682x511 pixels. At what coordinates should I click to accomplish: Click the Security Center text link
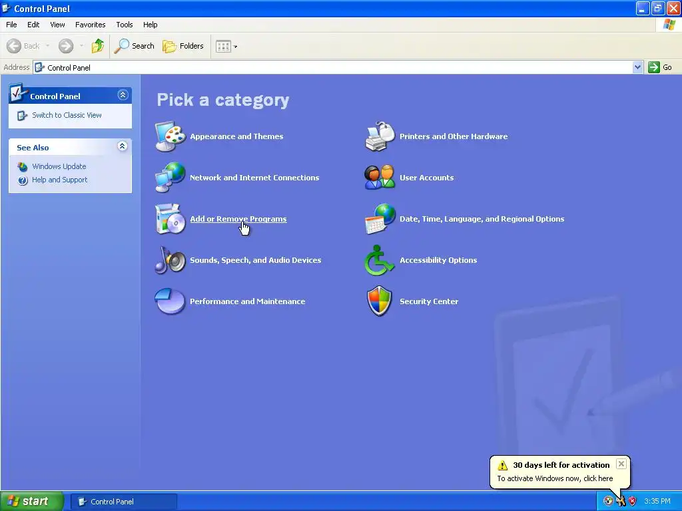[x=429, y=301]
